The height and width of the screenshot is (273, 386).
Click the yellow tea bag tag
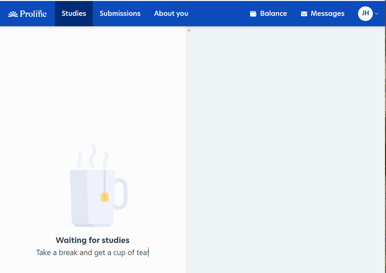click(105, 196)
